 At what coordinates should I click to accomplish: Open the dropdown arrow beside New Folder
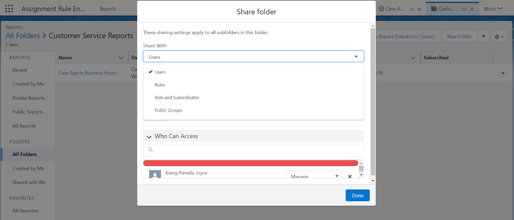tap(483, 37)
